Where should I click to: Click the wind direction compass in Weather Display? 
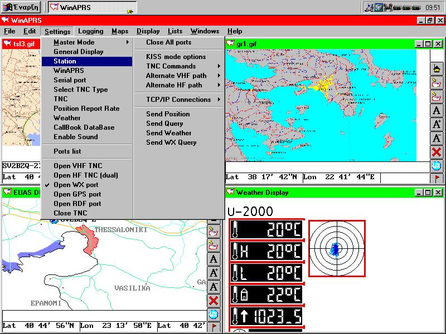pyautogui.click(x=337, y=248)
